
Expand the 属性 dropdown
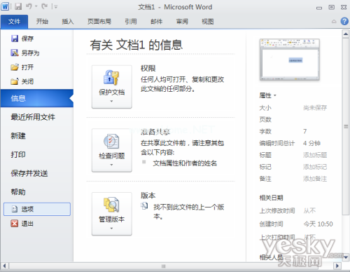click(x=267, y=95)
